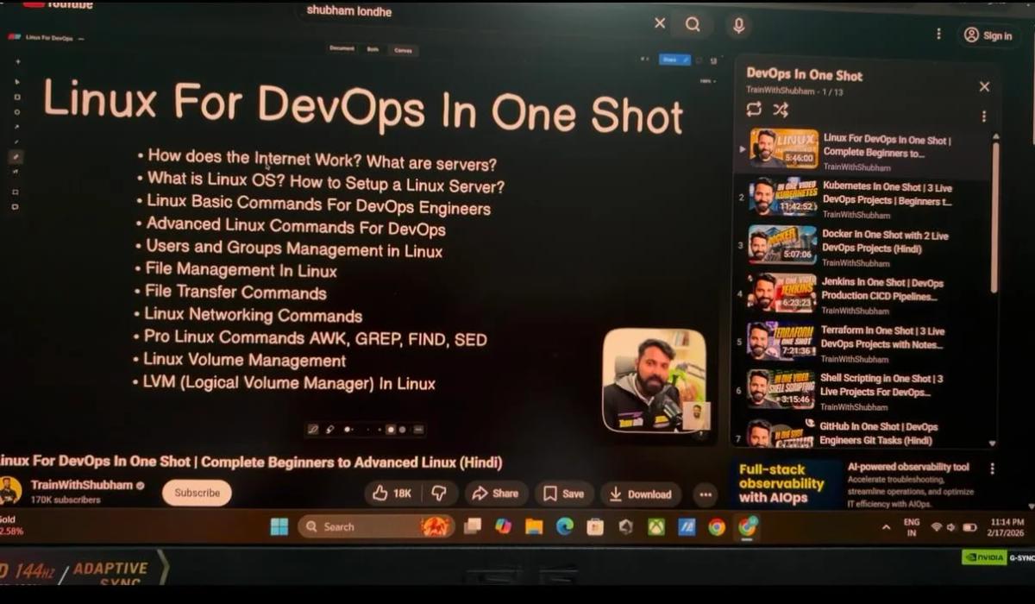Select the Document tab
1035x604 pixels.
click(x=341, y=50)
